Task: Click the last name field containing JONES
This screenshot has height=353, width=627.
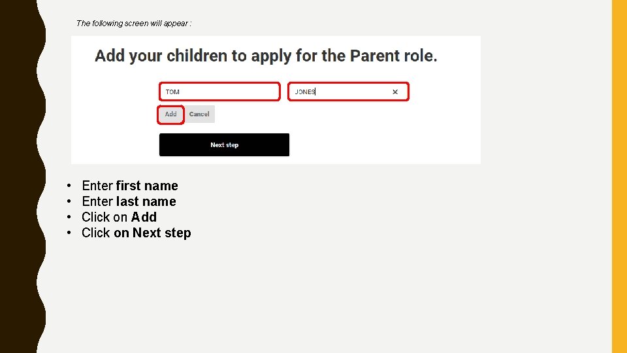Action: [x=340, y=92]
